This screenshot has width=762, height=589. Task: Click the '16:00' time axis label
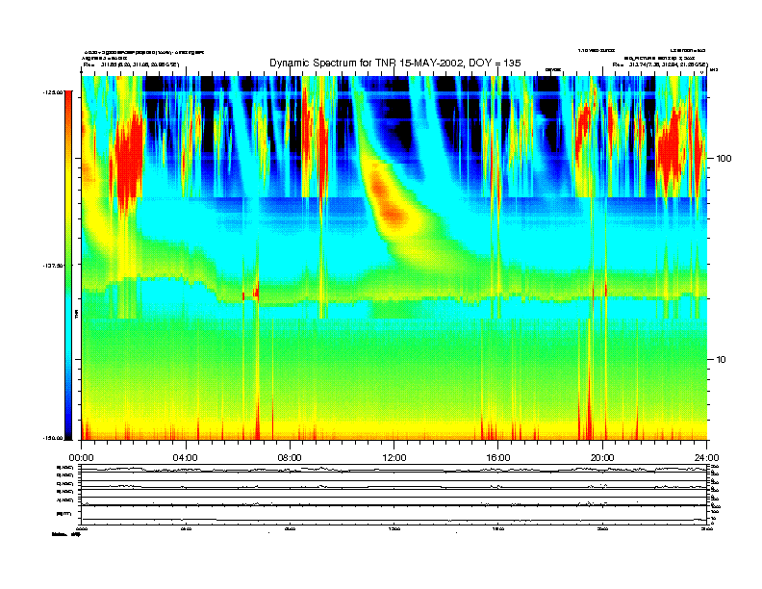pyautogui.click(x=498, y=458)
